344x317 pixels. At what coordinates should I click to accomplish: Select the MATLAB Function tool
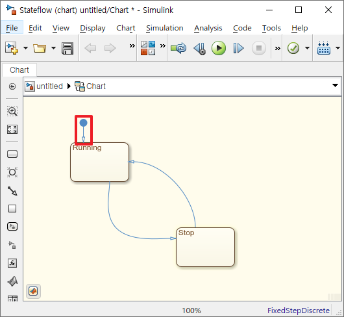(x=12, y=281)
